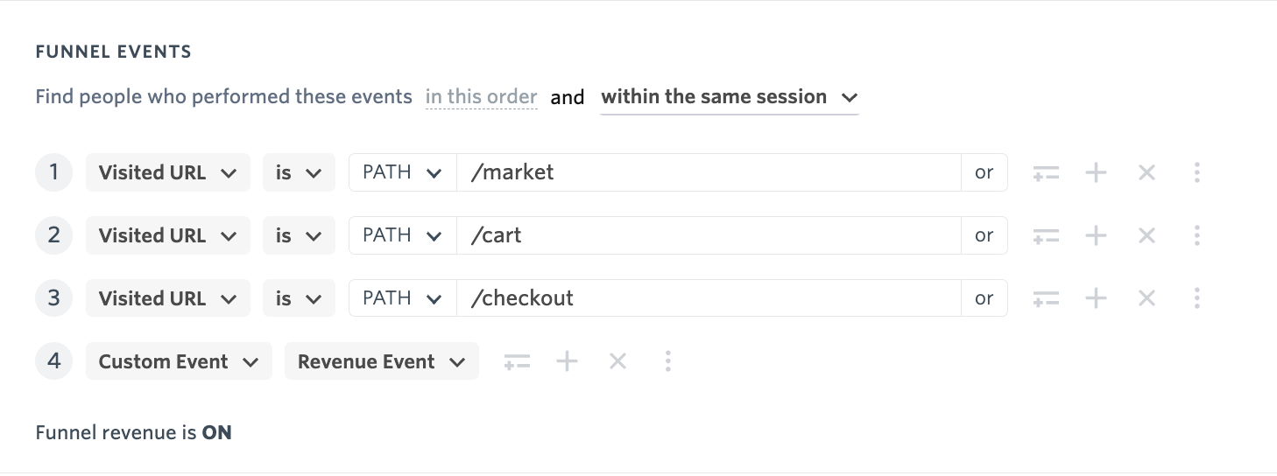Open Visited URL dropdown for step 3
Screen dimensions: 1277x476
pos(168,298)
